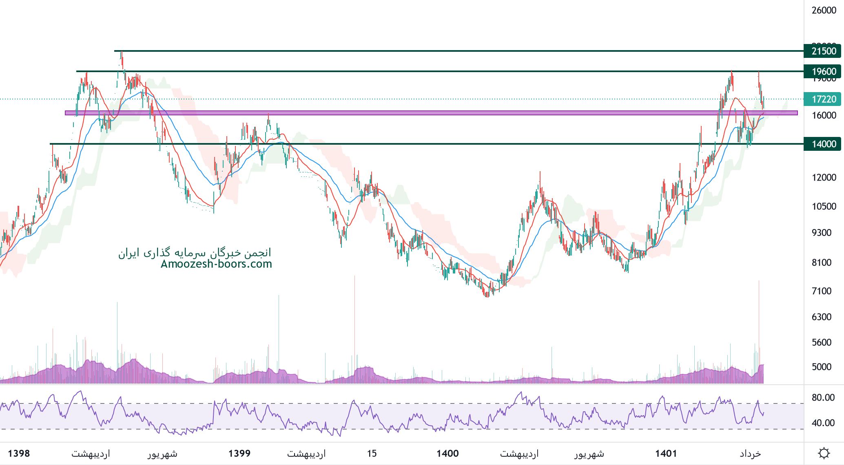Click the 10500 price axis value
The image size is (844, 465).
pyautogui.click(x=824, y=206)
